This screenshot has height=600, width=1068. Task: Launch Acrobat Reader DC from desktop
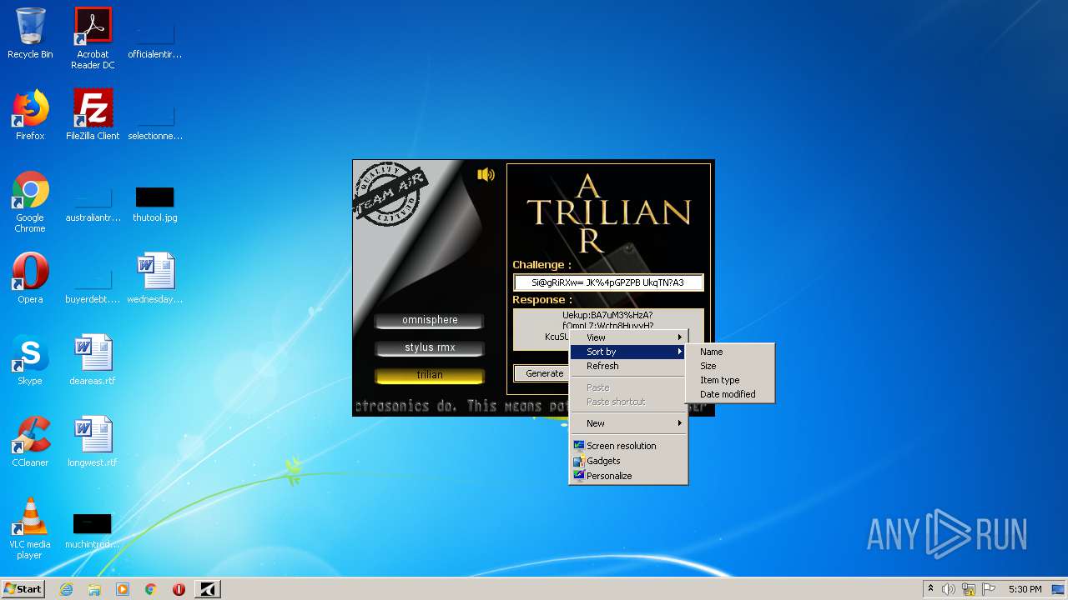[x=93, y=38]
